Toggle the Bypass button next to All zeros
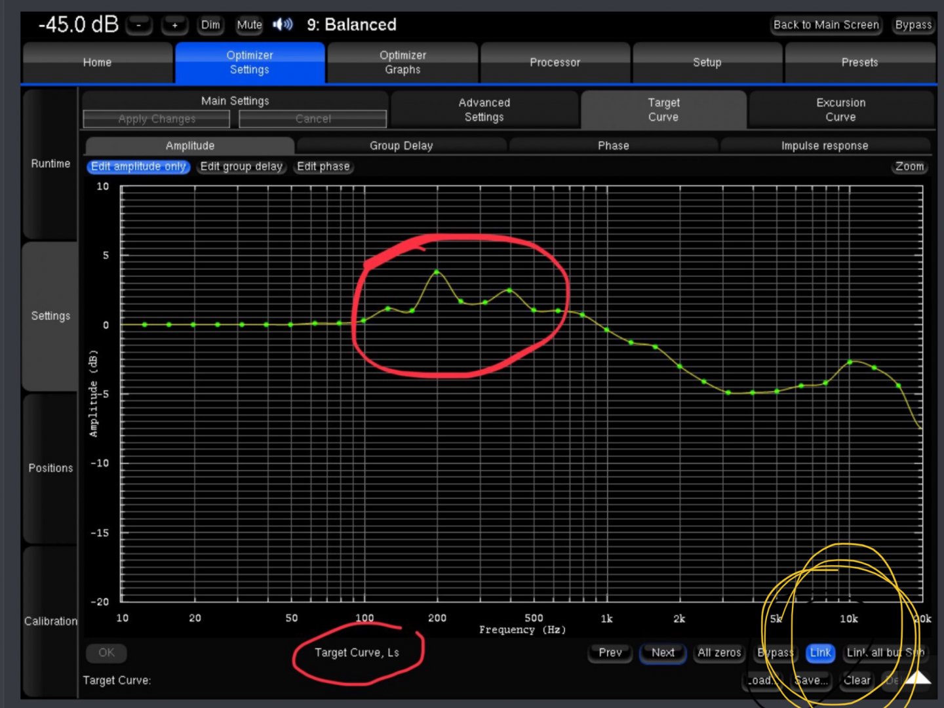Screen dimensions: 944x708 tap(775, 652)
